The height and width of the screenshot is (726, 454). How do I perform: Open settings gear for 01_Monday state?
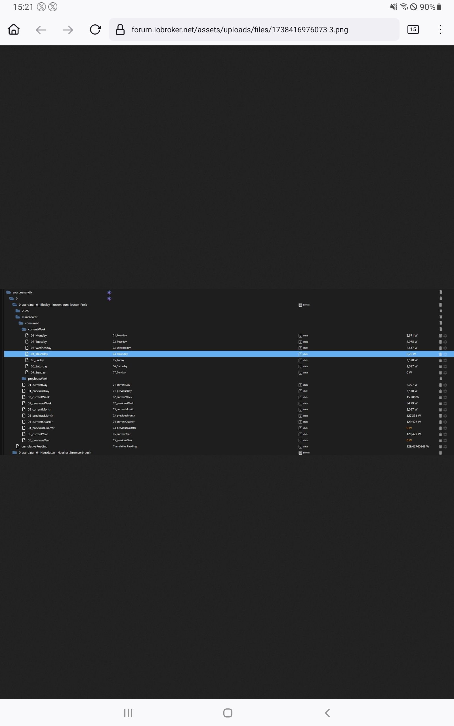click(445, 336)
